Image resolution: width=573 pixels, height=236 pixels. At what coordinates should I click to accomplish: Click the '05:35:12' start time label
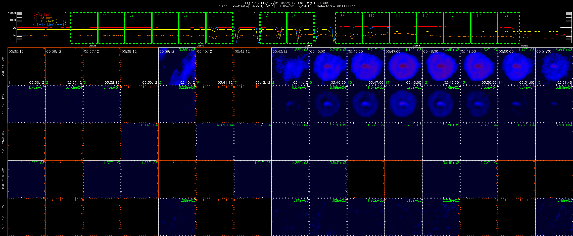click(x=16, y=51)
